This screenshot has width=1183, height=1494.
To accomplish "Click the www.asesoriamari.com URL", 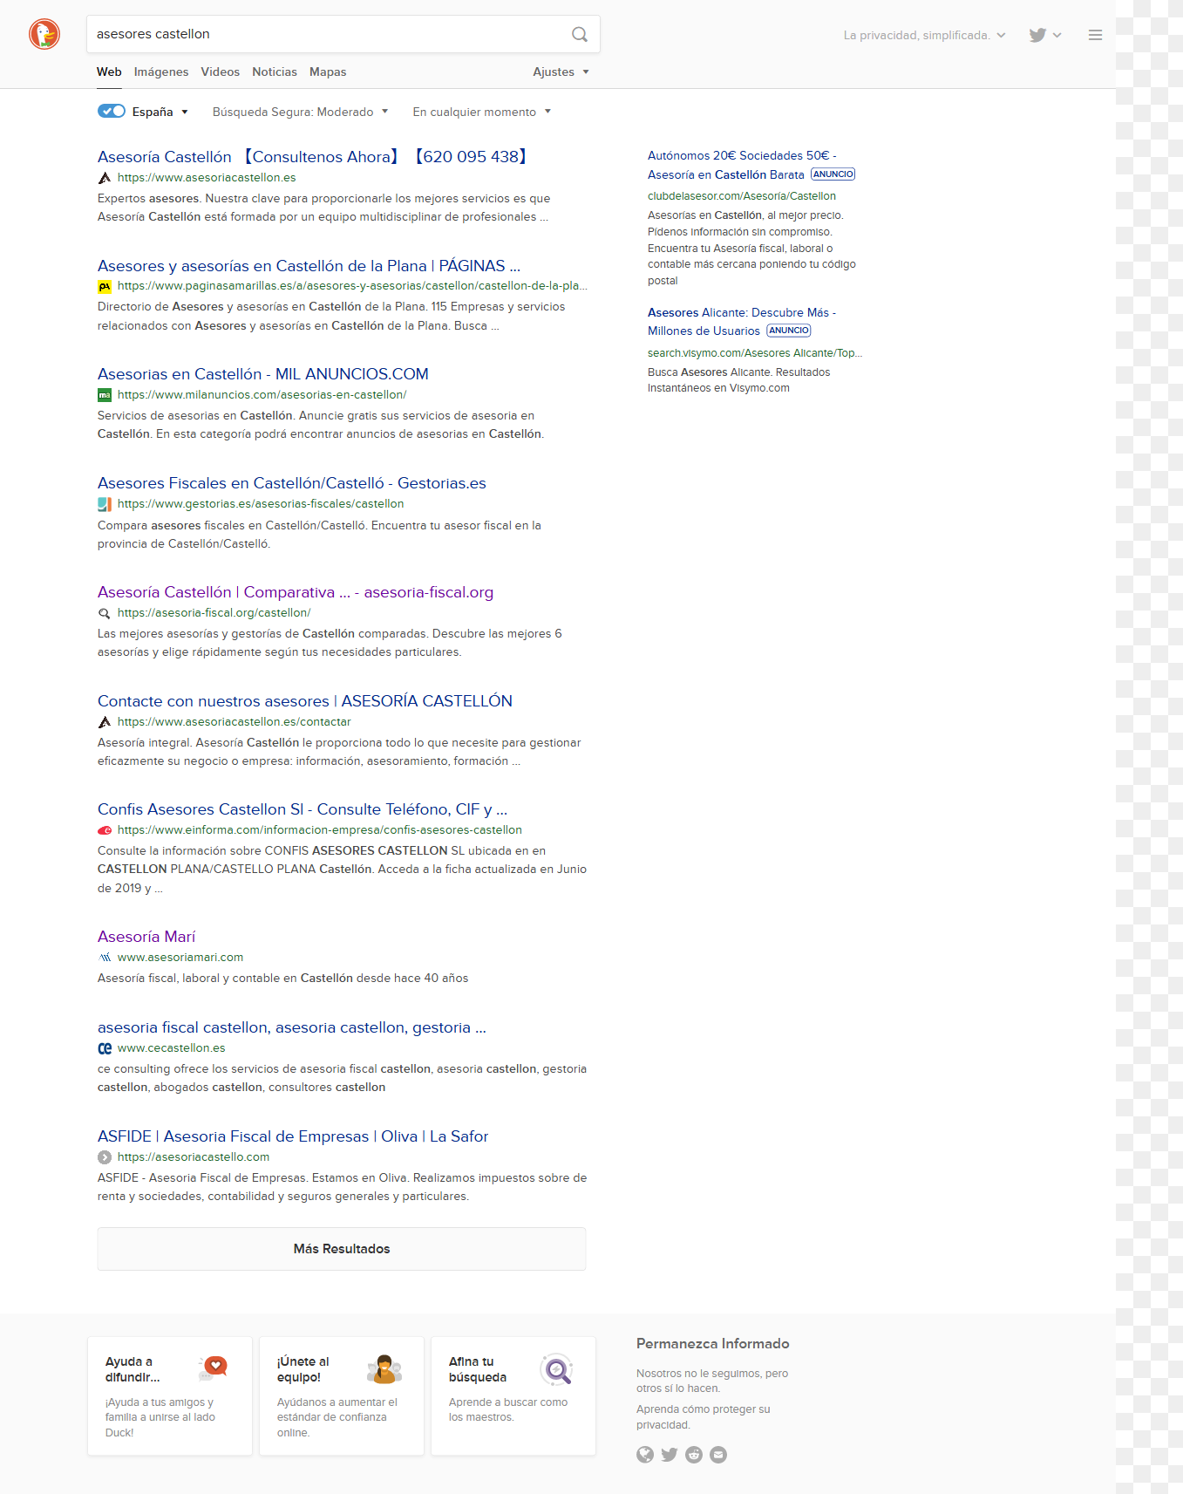I will click(x=180, y=958).
